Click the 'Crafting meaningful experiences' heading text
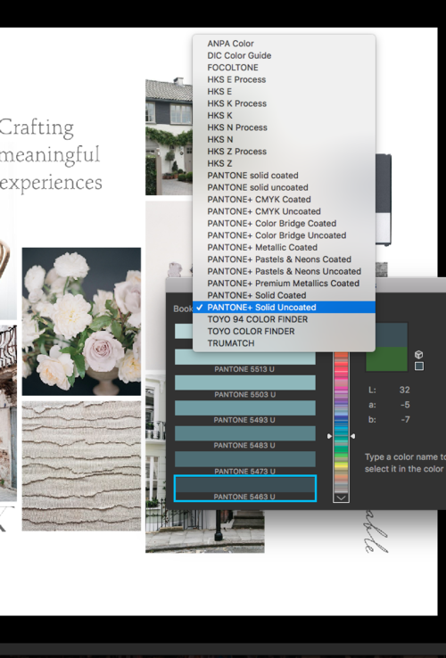This screenshot has width=446, height=658. point(50,155)
